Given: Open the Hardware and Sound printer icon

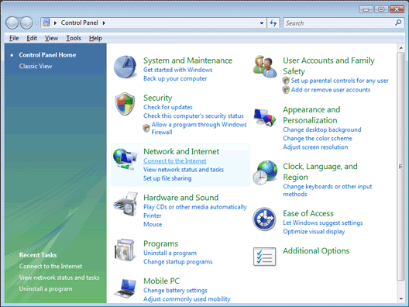Looking at the screenshot, I should tap(125, 204).
